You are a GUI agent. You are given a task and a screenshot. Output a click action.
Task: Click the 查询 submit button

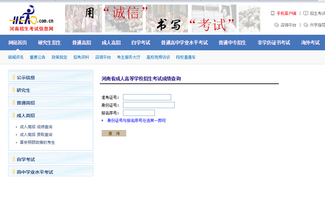click(114, 133)
